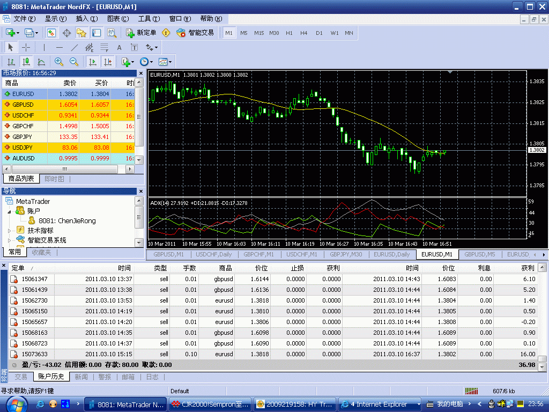The width and height of the screenshot is (549, 412).
Task: Select the H4 timeframe button
Action: [x=304, y=33]
